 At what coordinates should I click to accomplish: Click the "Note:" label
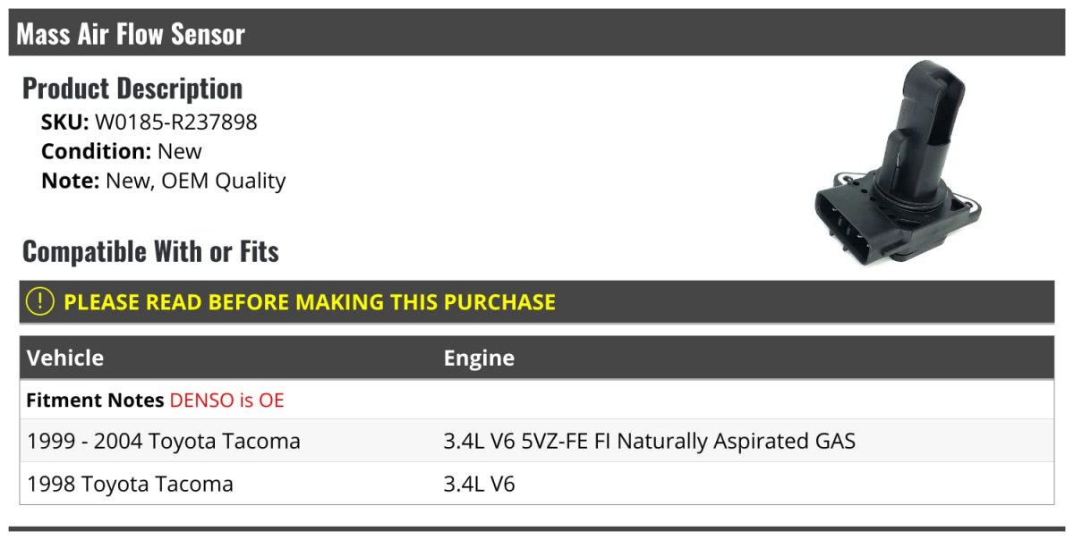(70, 181)
